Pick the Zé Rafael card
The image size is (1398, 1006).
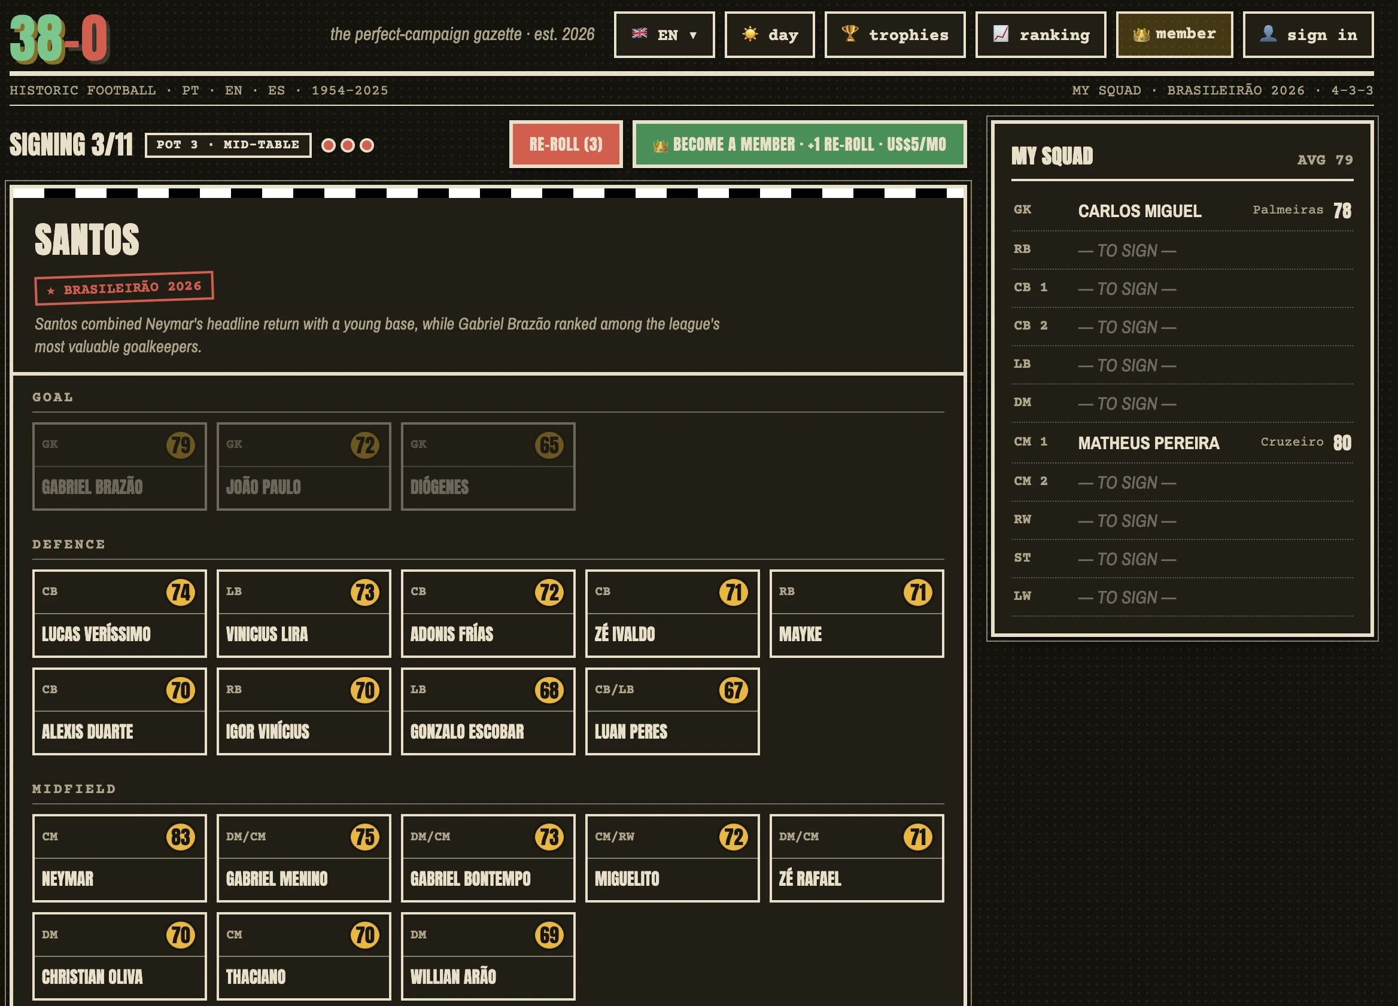click(x=857, y=858)
